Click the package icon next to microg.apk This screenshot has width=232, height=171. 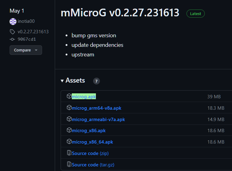pyautogui.click(x=69, y=96)
